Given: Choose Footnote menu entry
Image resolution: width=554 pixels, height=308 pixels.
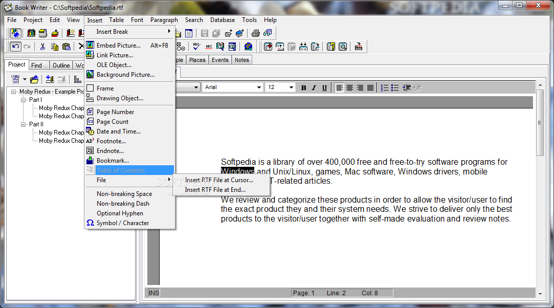Looking at the screenshot, I should pyautogui.click(x=129, y=141).
